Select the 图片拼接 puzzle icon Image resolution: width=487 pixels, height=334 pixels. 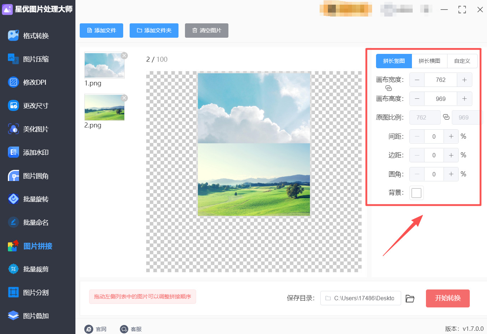[x=13, y=246]
